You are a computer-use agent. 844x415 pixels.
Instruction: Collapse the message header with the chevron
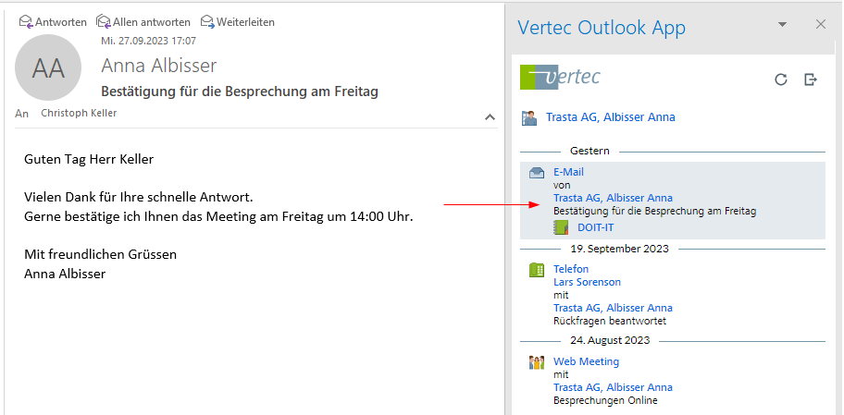pyautogui.click(x=490, y=117)
